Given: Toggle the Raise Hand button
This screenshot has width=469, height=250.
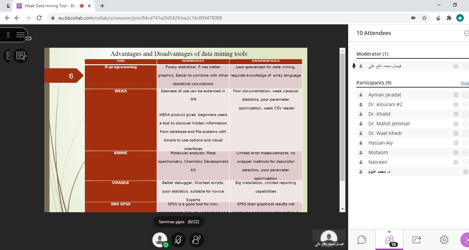Looking at the screenshot, I should pos(196,240).
